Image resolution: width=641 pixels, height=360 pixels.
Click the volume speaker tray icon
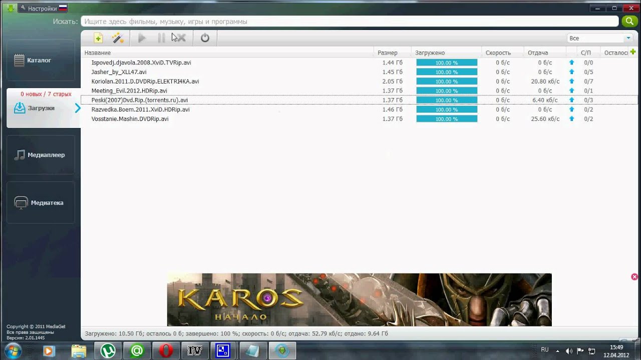pos(569,350)
